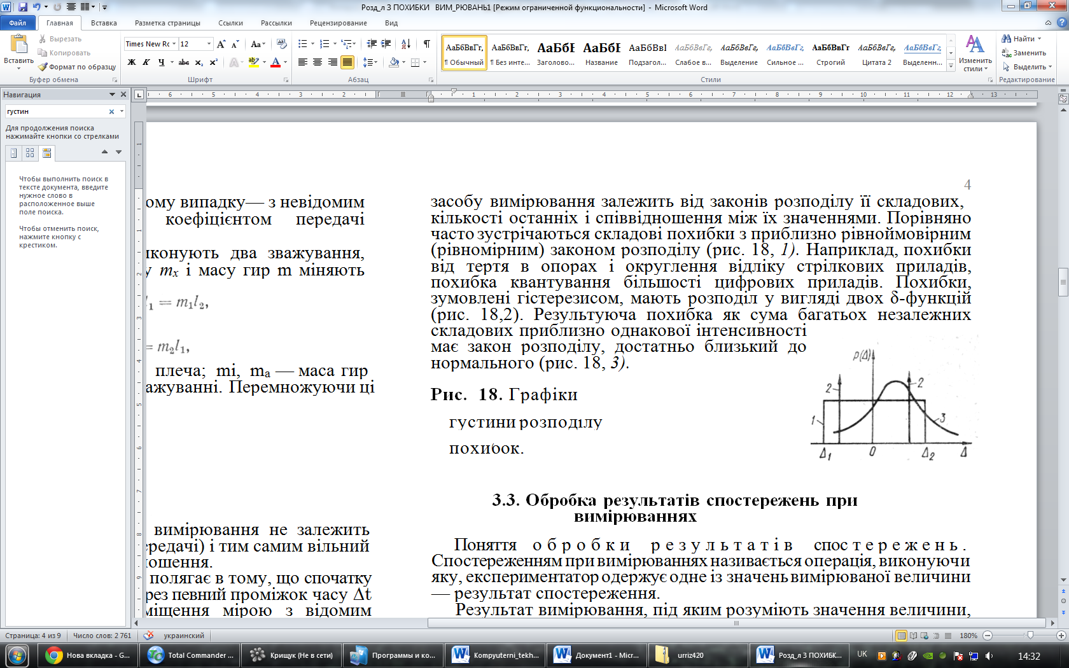This screenshot has height=668, width=1069.
Task: Switch to full screen reading view
Action: click(913, 636)
